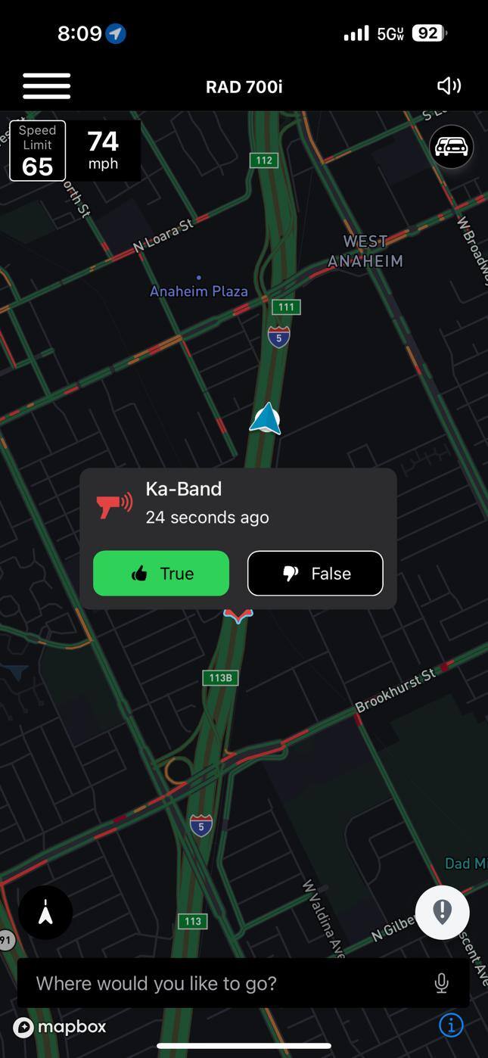
Task: Recenter map with compass arrow button
Action: click(45, 913)
